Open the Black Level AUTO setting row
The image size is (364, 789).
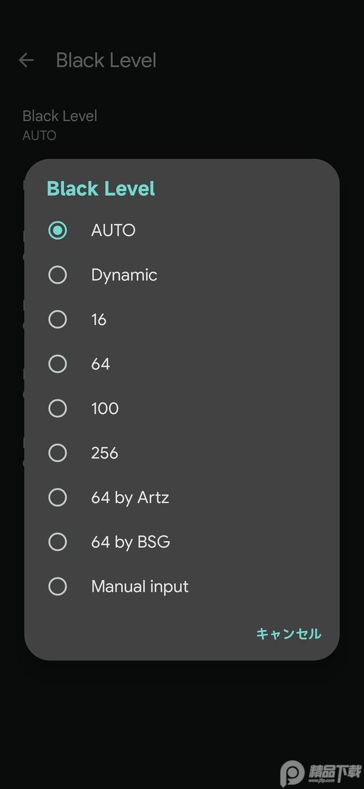60,124
